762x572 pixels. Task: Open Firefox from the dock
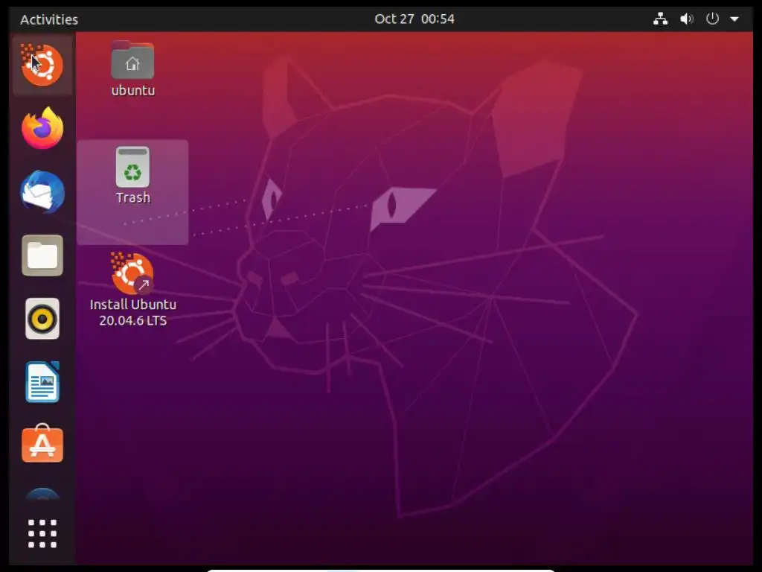(42, 128)
